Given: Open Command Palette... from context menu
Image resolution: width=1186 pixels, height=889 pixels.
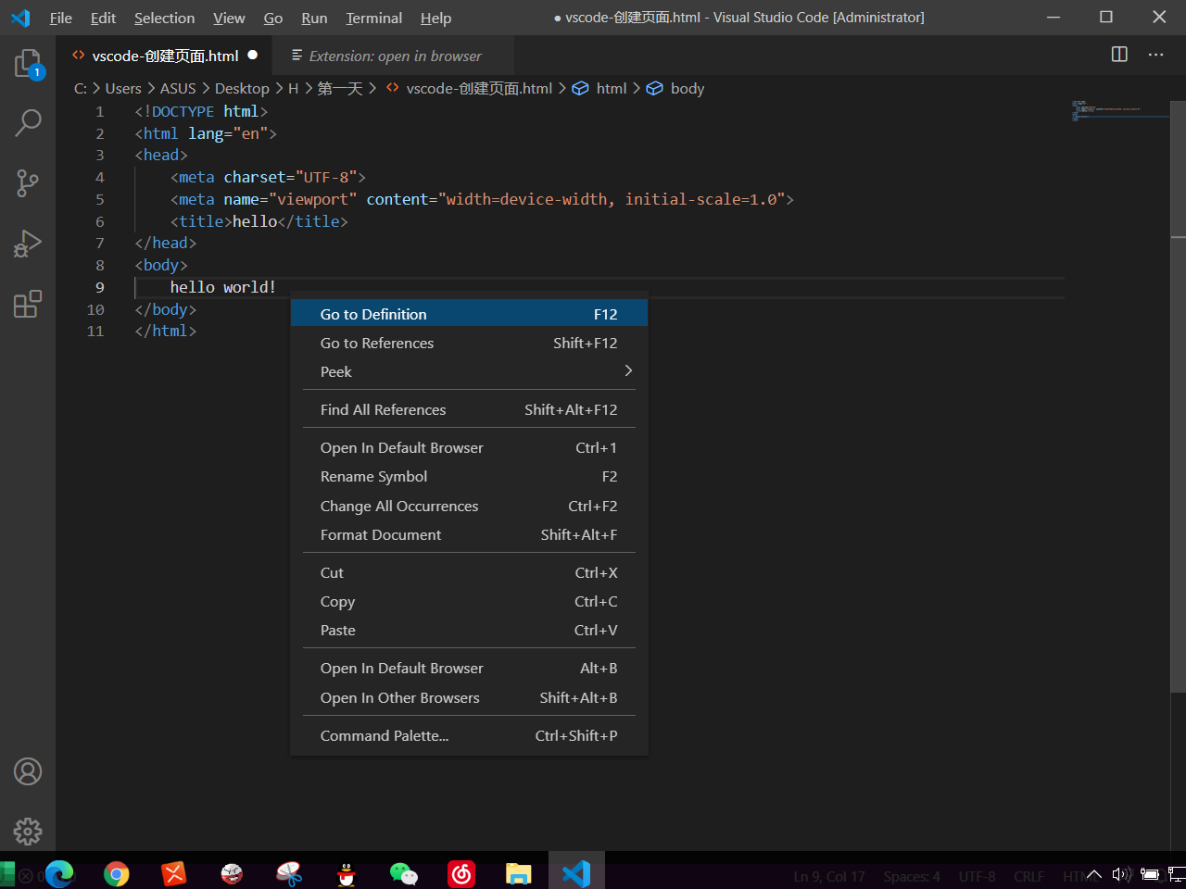Looking at the screenshot, I should coord(469,735).
